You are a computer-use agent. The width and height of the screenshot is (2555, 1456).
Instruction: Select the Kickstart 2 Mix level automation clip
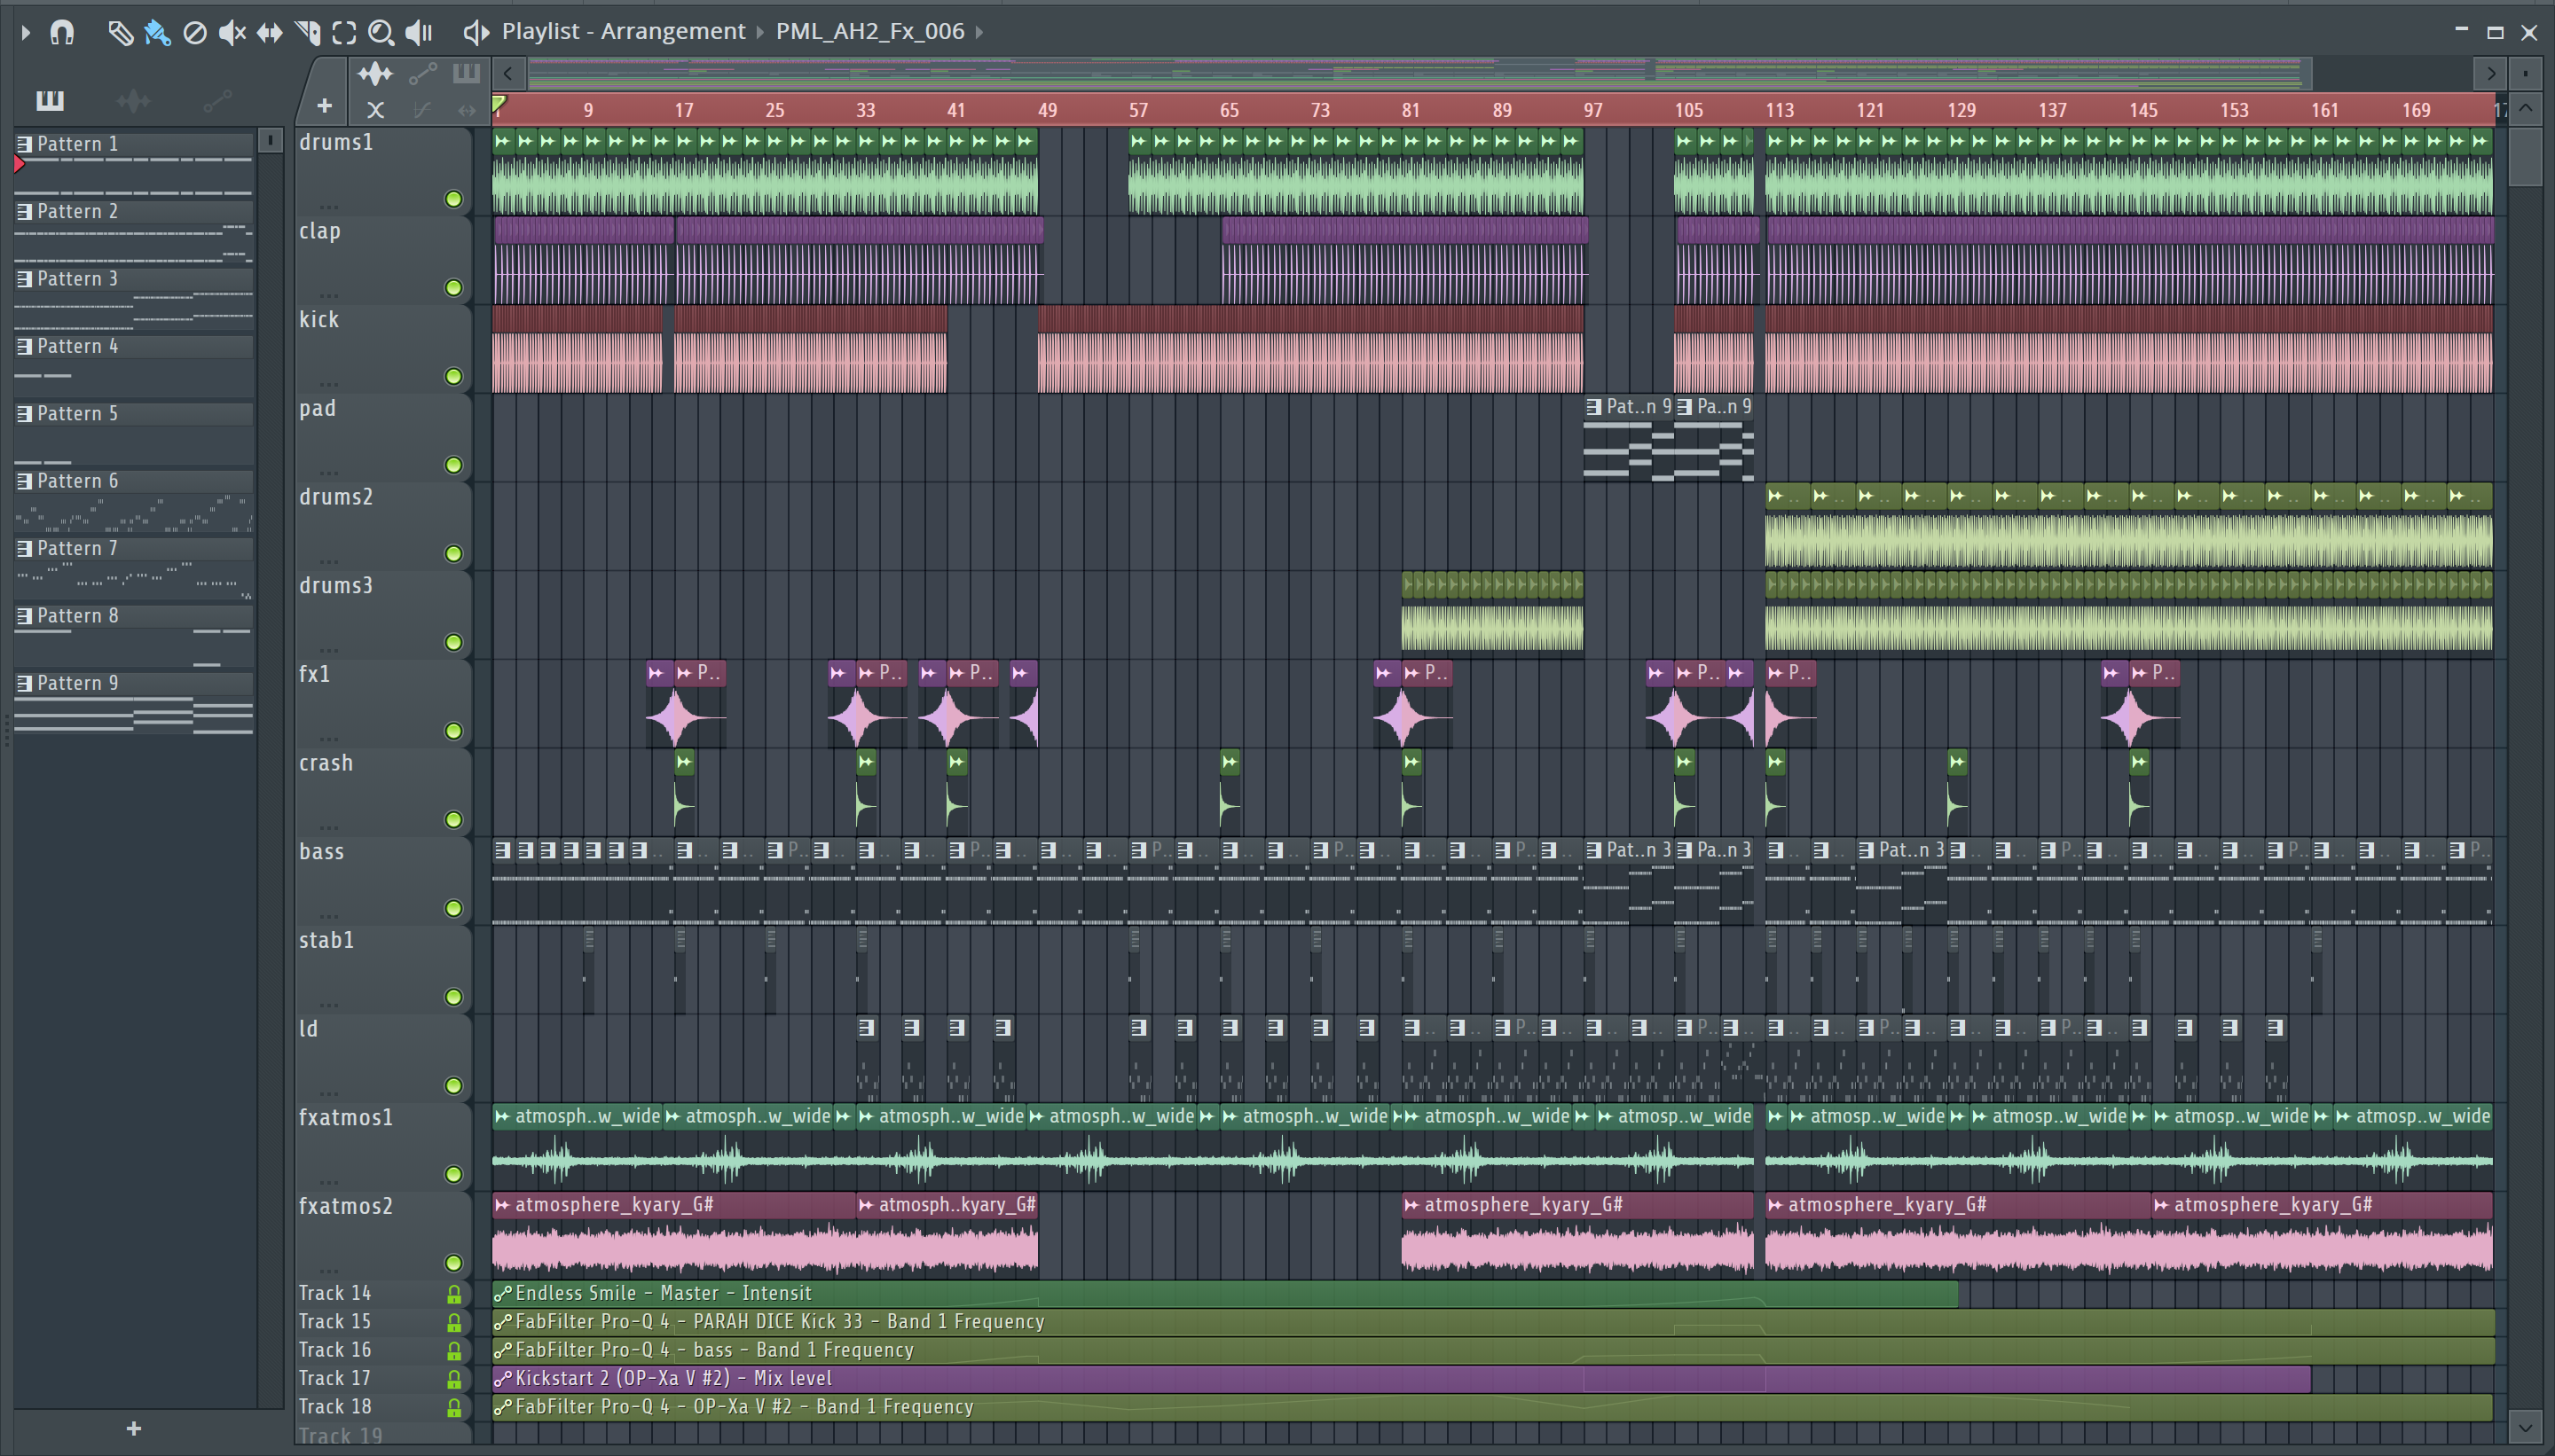pos(1402,1378)
